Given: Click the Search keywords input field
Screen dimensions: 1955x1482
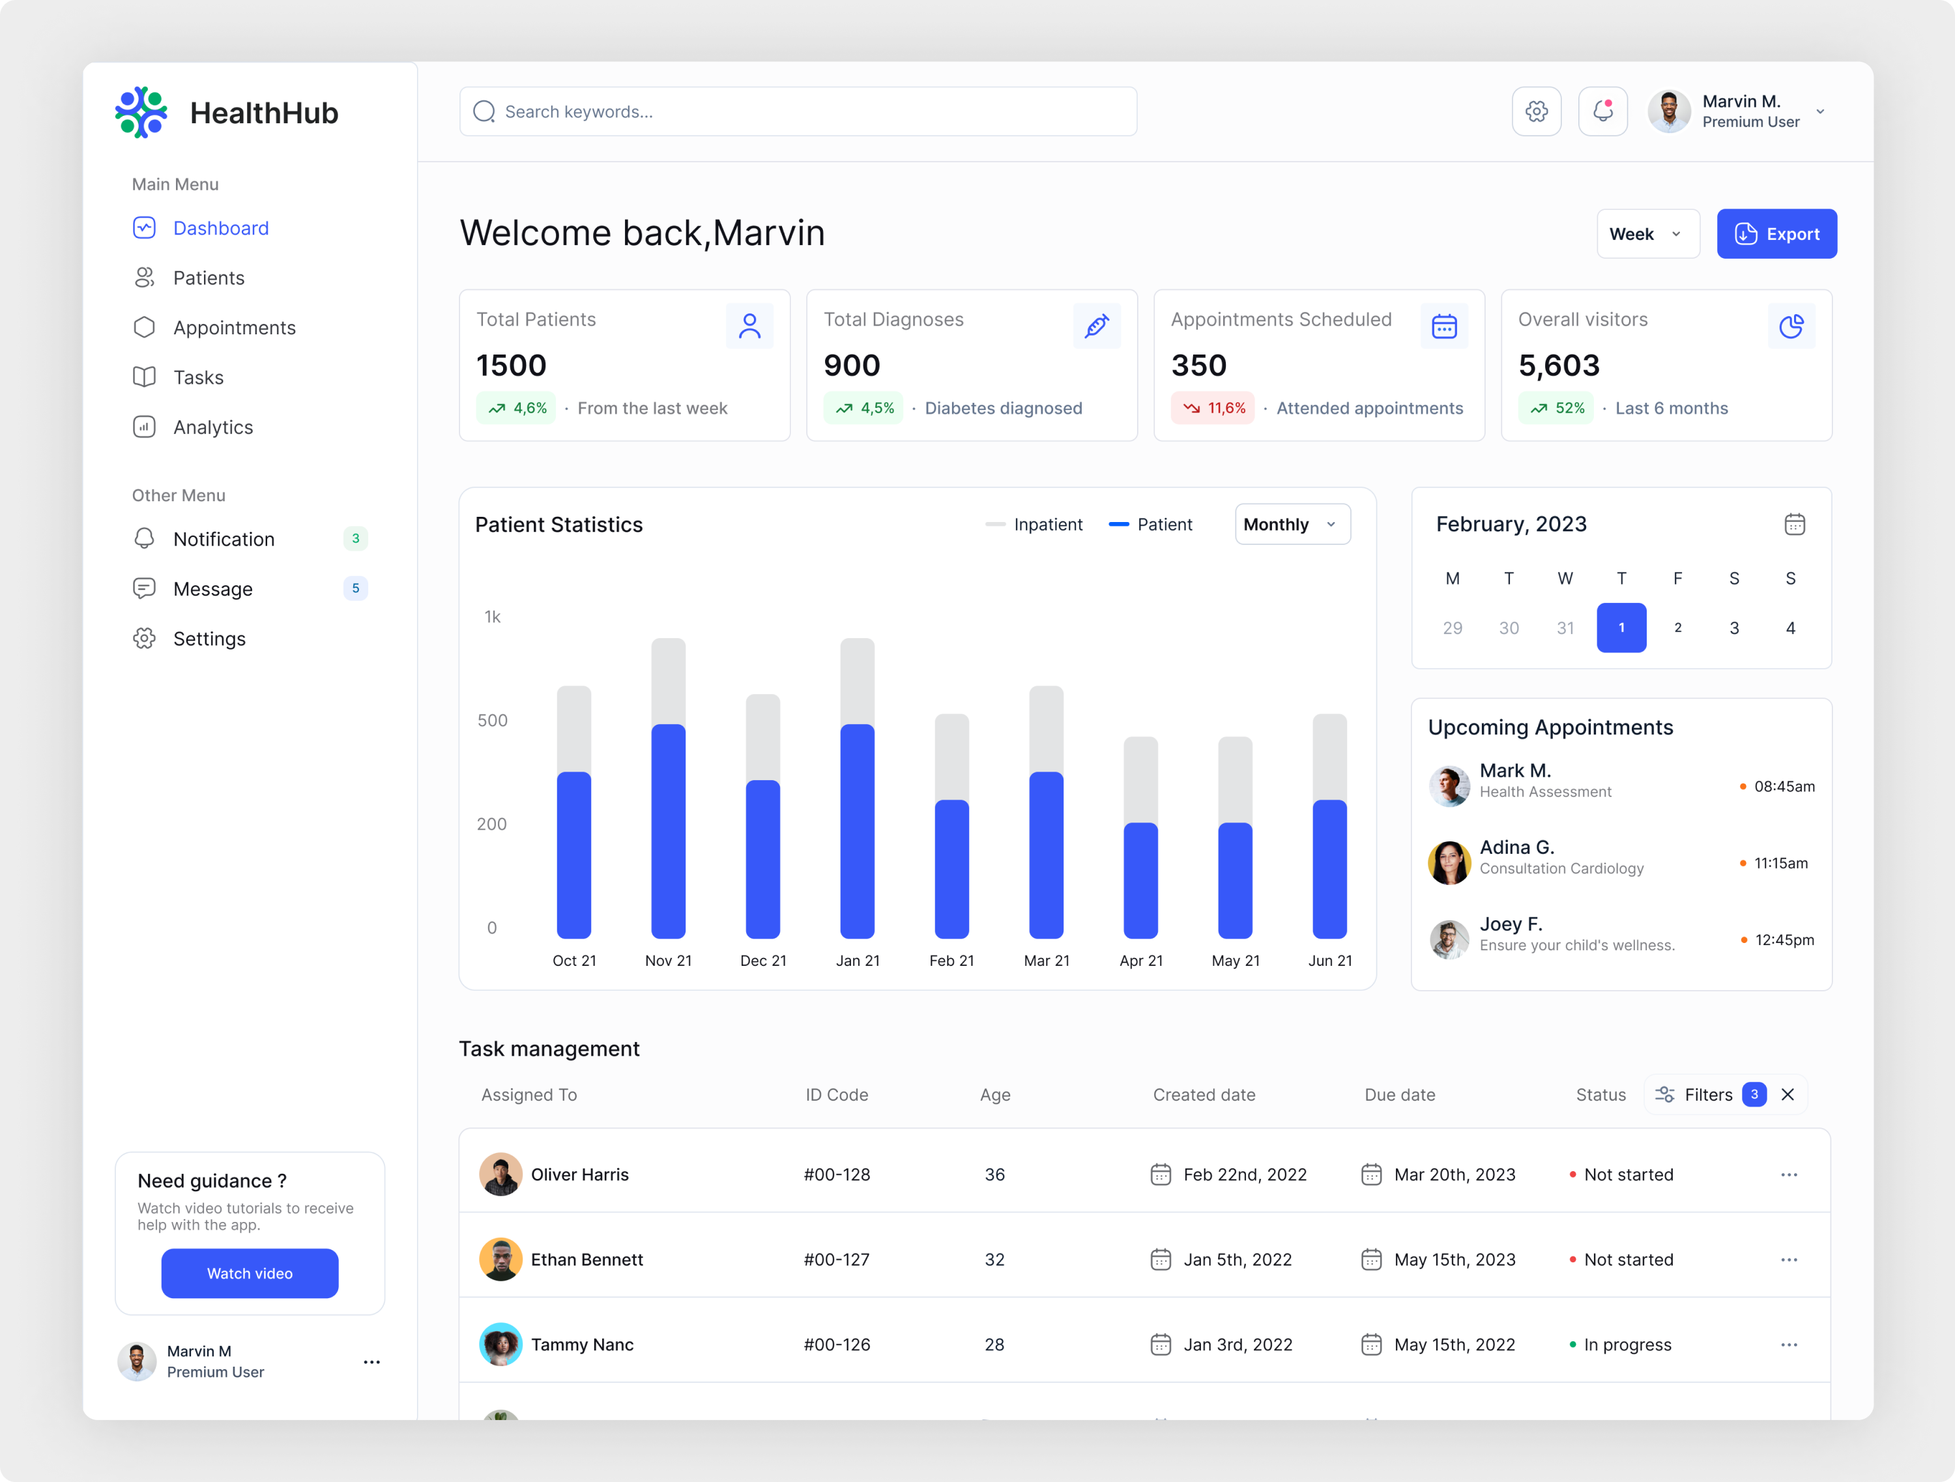Looking at the screenshot, I should [797, 111].
